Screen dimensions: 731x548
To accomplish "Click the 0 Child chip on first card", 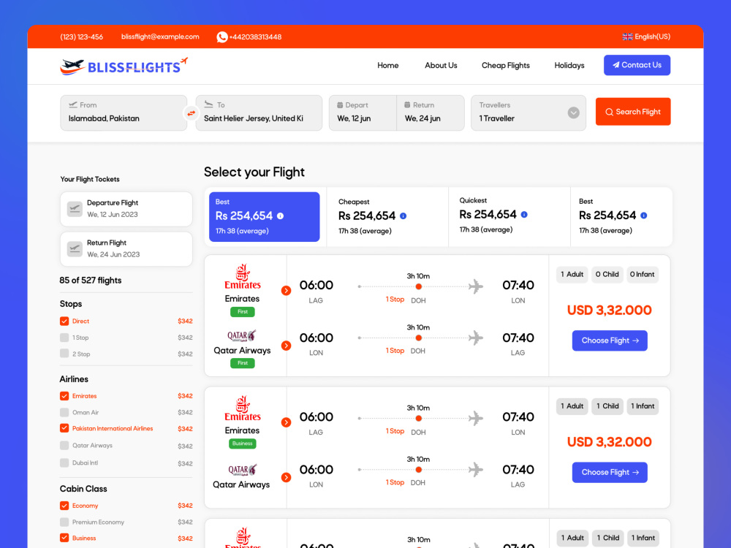I will (607, 275).
